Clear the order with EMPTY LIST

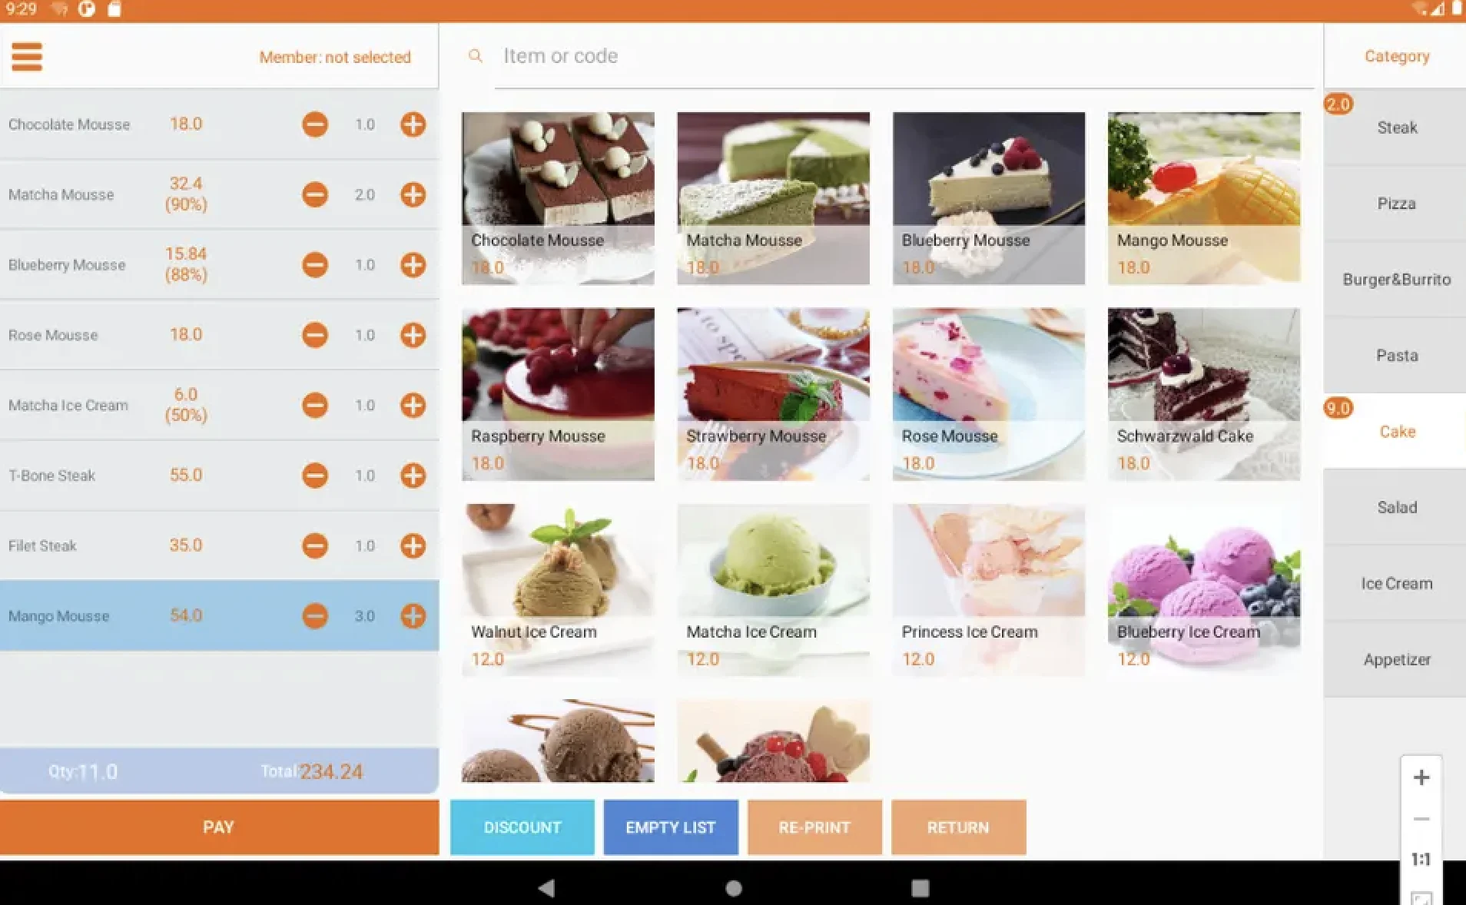[671, 827]
